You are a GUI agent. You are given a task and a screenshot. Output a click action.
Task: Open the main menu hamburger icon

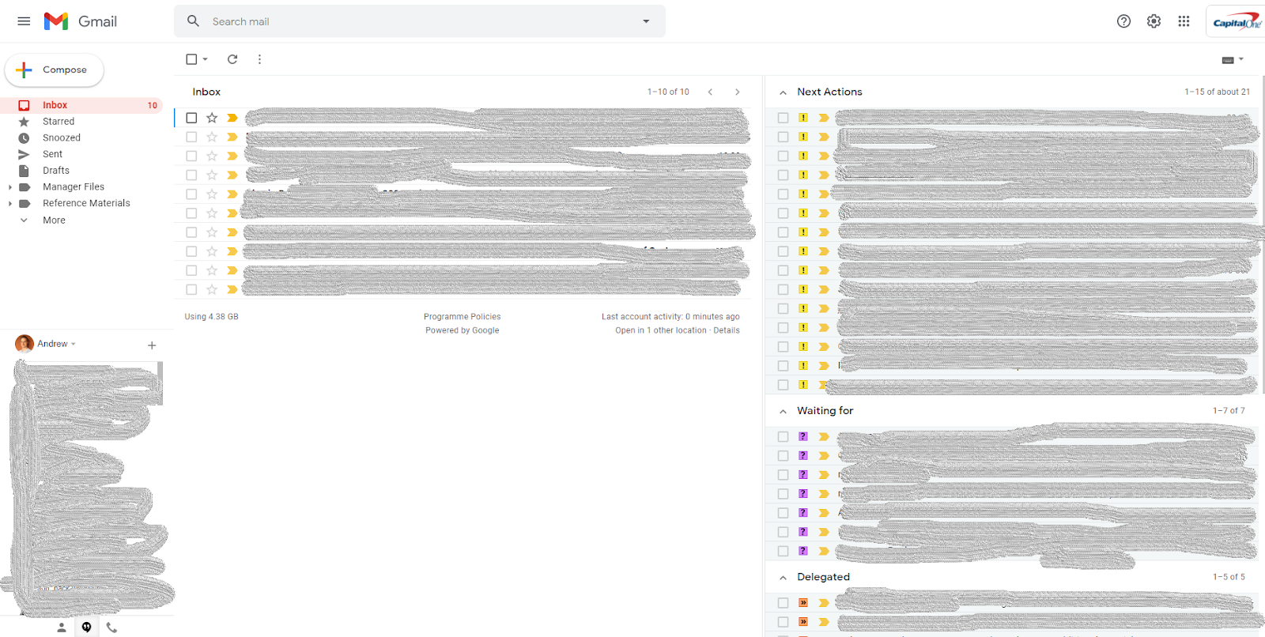pos(24,21)
